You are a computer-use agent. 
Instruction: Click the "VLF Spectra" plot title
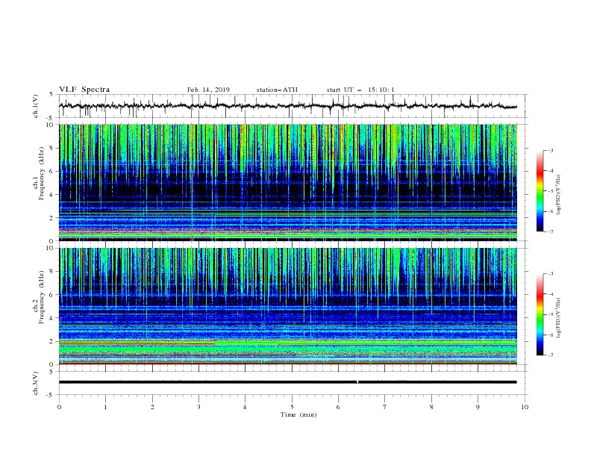(84, 90)
